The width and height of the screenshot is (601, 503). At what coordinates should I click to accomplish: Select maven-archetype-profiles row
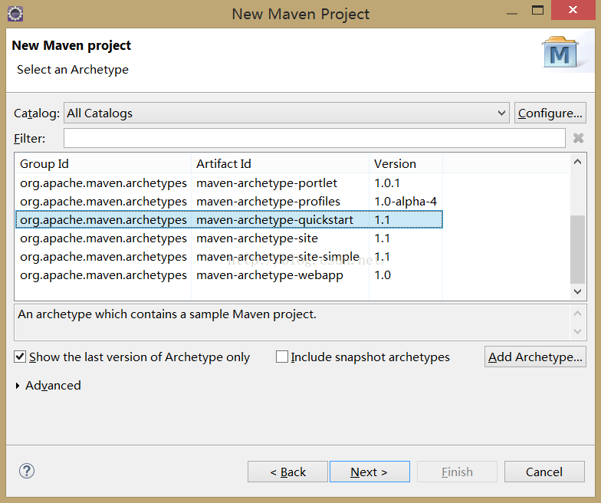(x=228, y=202)
